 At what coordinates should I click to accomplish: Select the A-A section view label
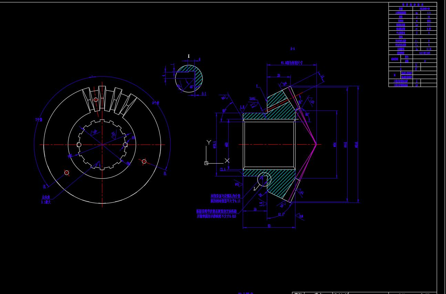[x=292, y=49]
